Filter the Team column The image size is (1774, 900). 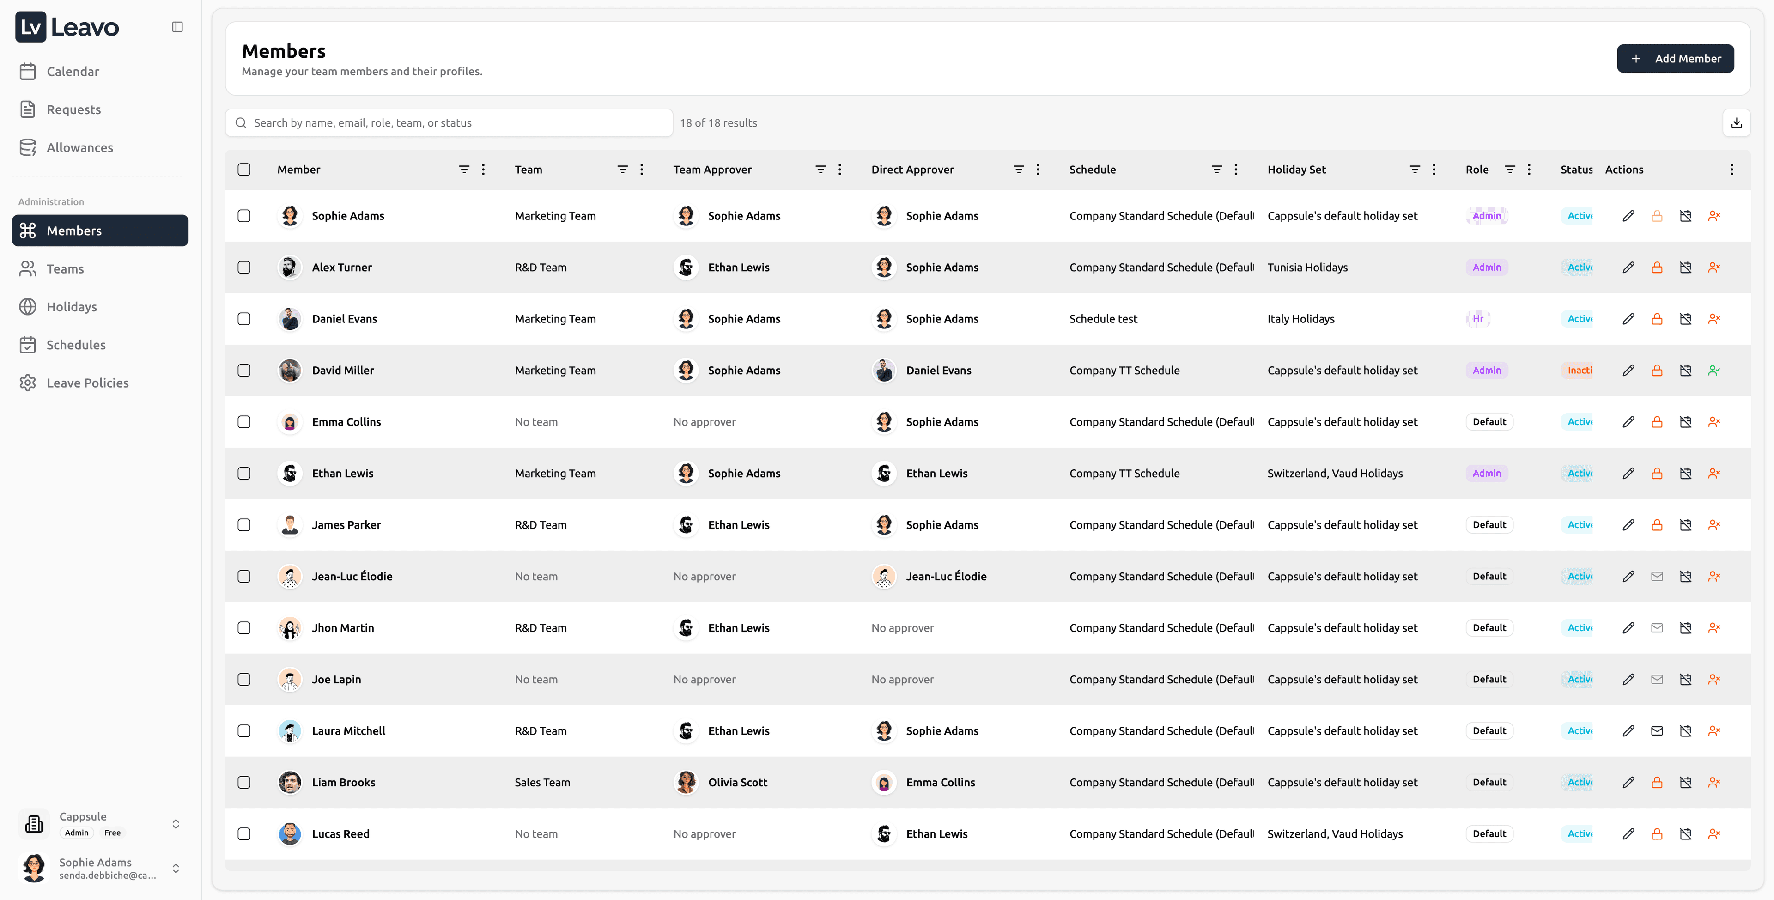pyautogui.click(x=622, y=170)
